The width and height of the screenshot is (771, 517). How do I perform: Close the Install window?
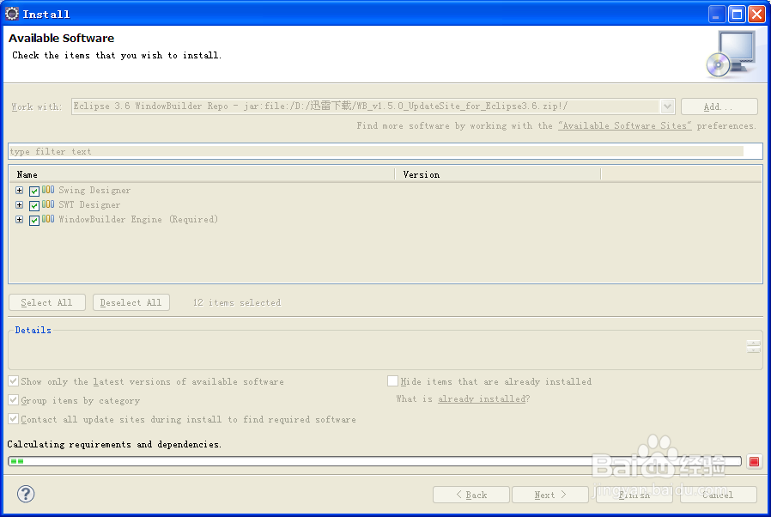tap(756, 15)
